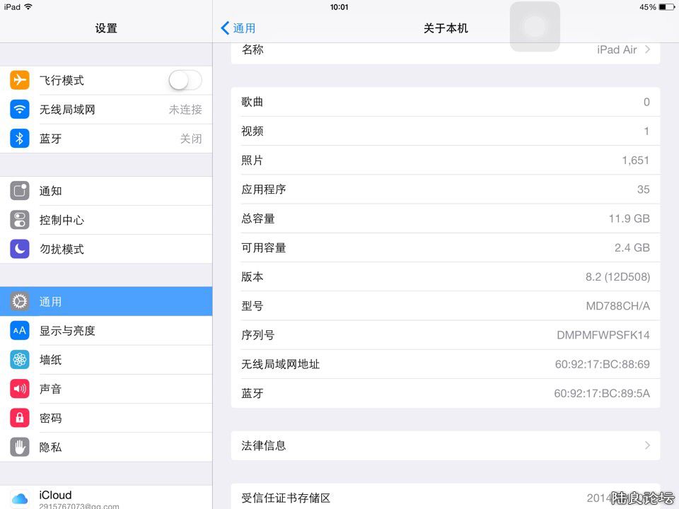Tap the AssistiveTouch floating button
Image resolution: width=679 pixels, height=509 pixels.
[x=535, y=27]
